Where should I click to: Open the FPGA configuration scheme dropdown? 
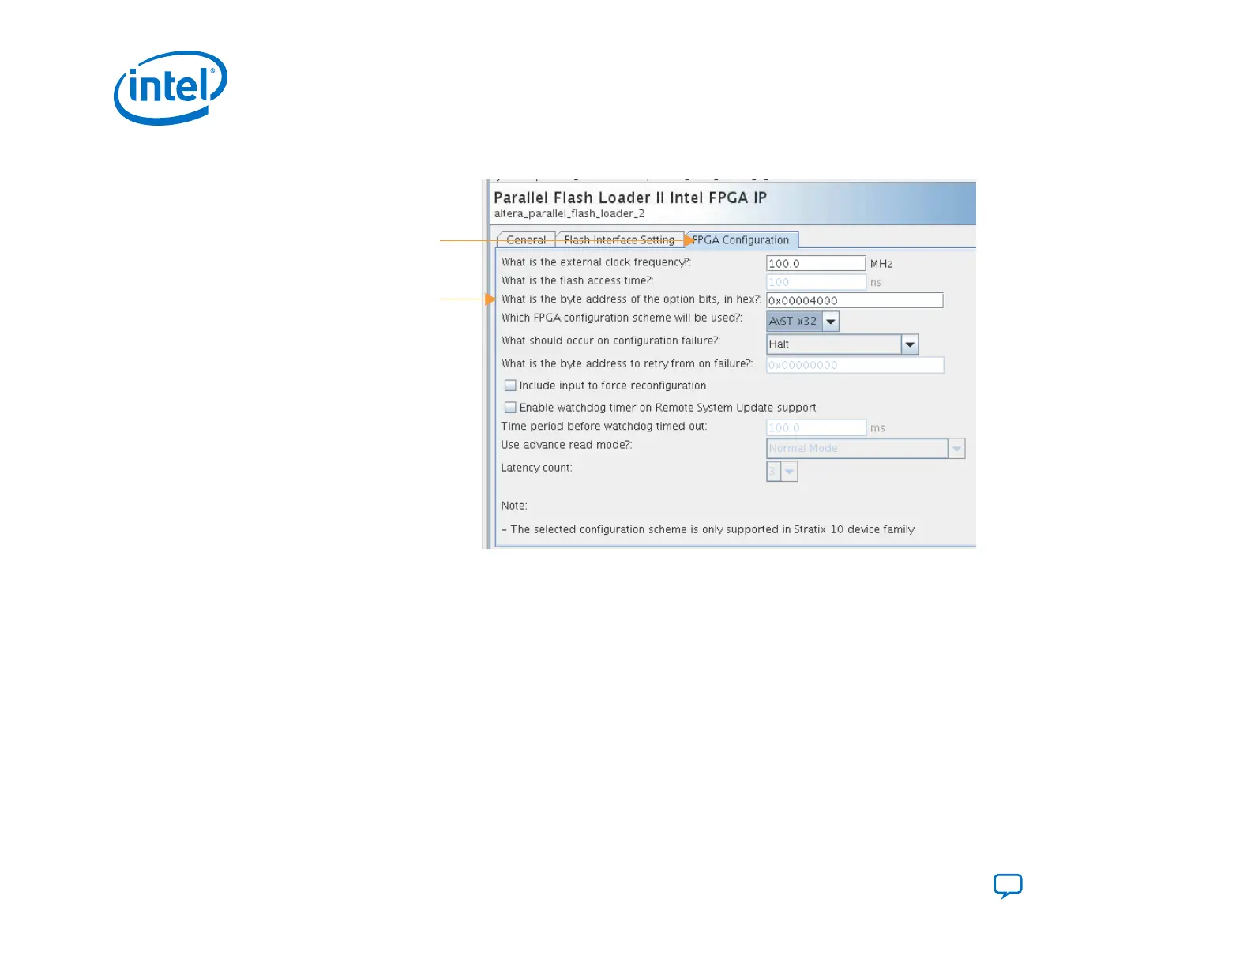click(802, 321)
